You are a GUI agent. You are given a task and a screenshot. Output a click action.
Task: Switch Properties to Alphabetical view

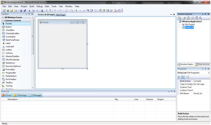tap(183, 77)
